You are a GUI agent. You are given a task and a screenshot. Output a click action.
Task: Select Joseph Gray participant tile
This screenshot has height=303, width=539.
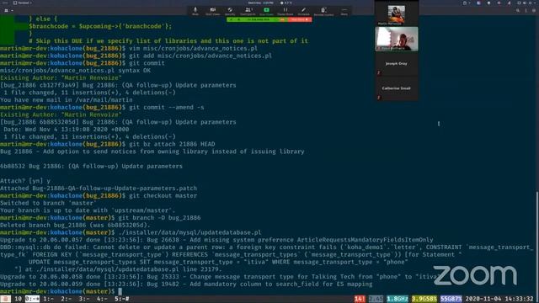pyautogui.click(x=397, y=64)
